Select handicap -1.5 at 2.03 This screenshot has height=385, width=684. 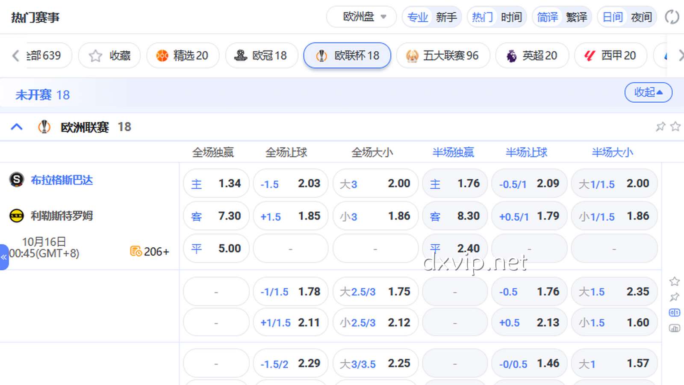tap(291, 184)
